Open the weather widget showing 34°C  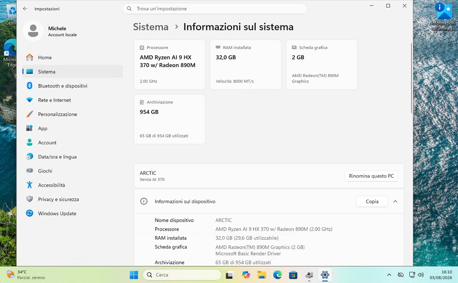pos(26,275)
